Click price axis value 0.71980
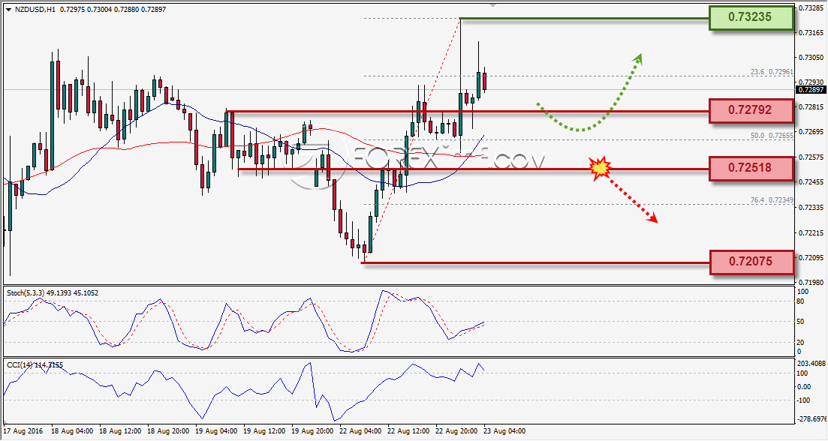The height and width of the screenshot is (441, 828). [x=812, y=282]
